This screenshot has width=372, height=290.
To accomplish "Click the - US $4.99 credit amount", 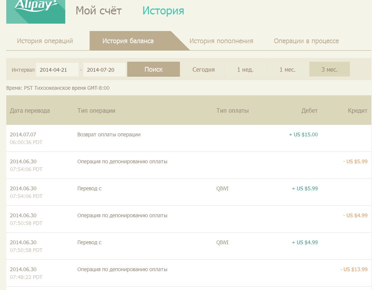I will tap(355, 216).
